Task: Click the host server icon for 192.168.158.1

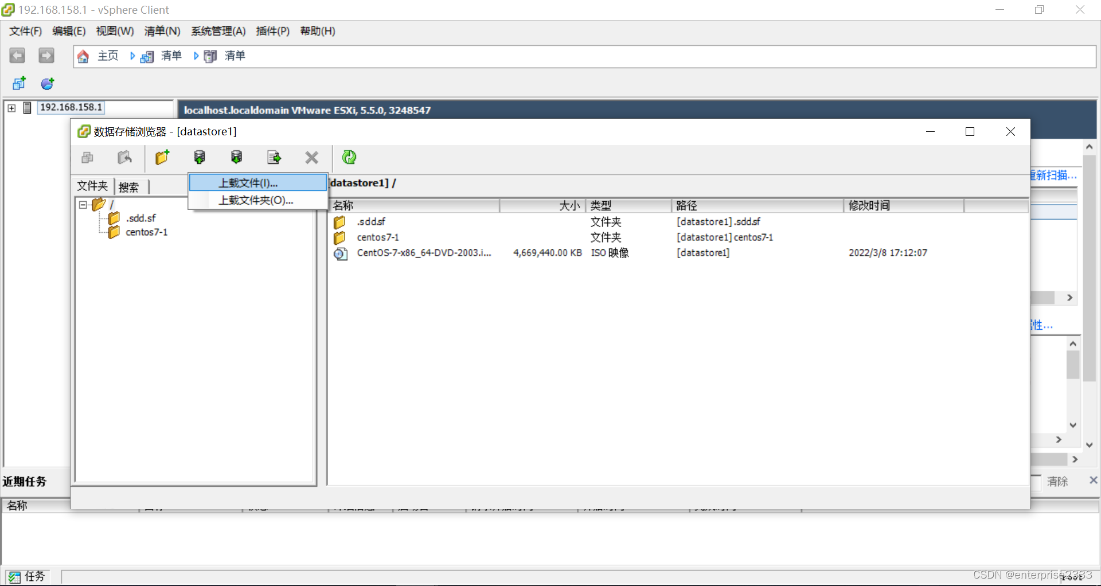Action: 27,108
